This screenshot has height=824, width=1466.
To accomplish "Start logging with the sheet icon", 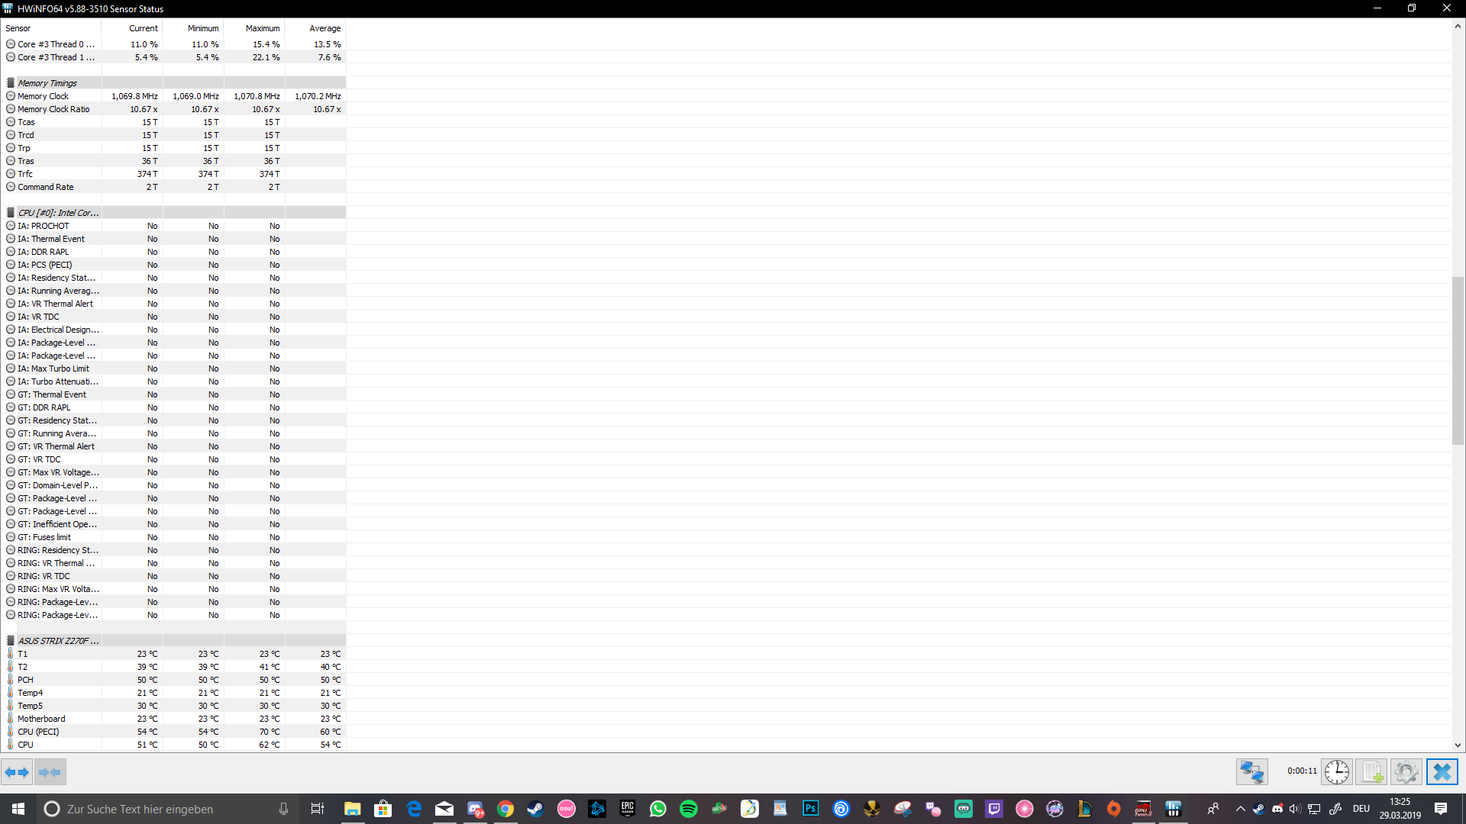I will point(1371,772).
